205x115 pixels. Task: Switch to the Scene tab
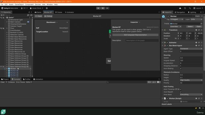pyautogui.click(x=59, y=12)
